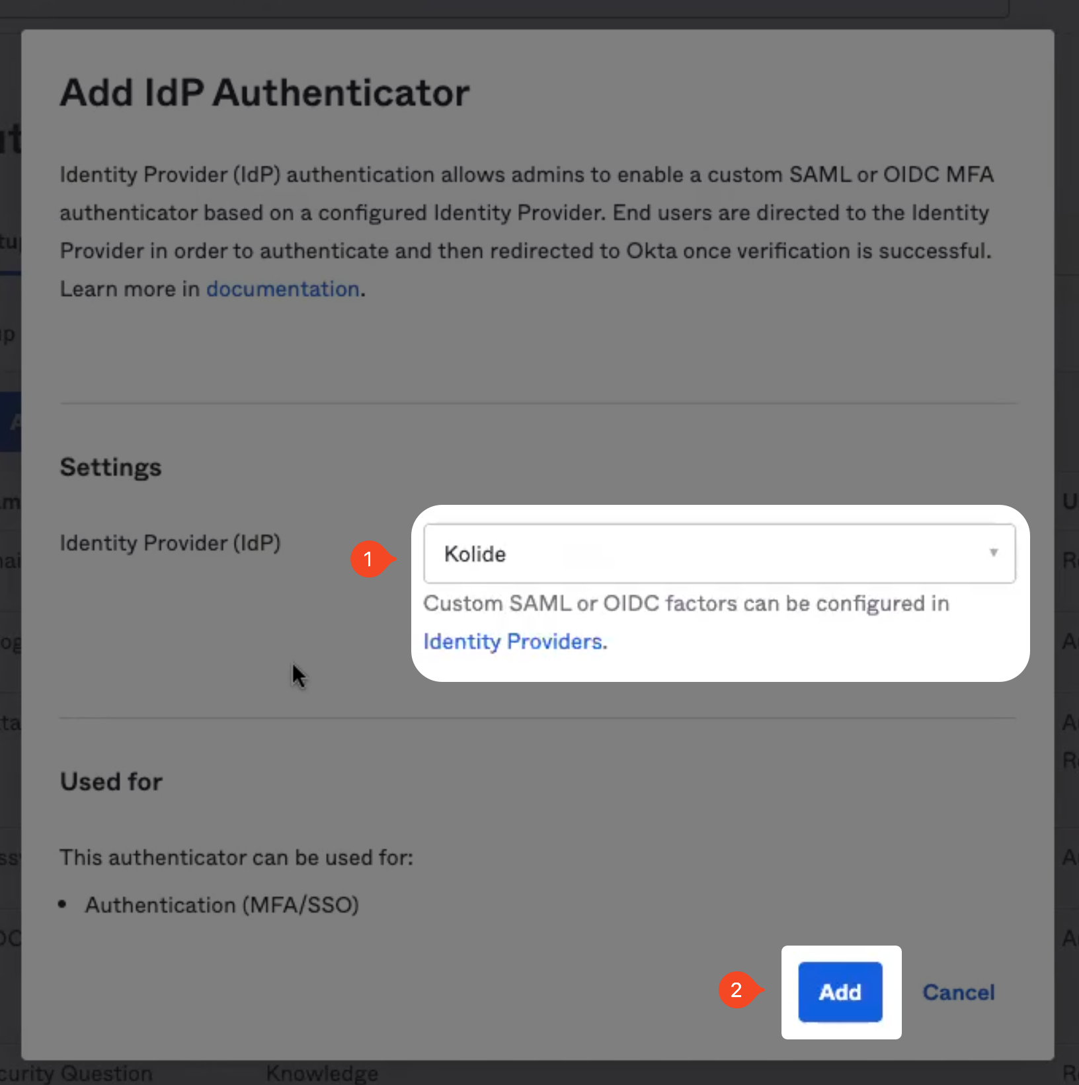Open the documentation link
This screenshot has width=1079, height=1085.
click(283, 289)
